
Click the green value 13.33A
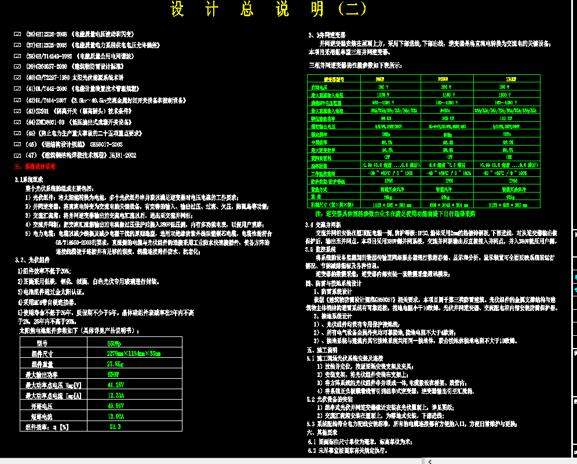(x=115, y=396)
